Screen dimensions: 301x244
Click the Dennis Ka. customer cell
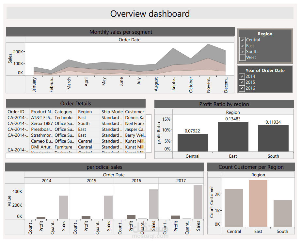(135, 118)
